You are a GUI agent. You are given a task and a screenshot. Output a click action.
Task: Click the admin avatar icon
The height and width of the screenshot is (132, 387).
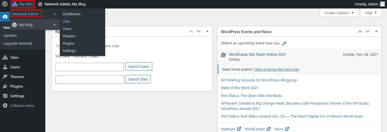click(x=382, y=4)
